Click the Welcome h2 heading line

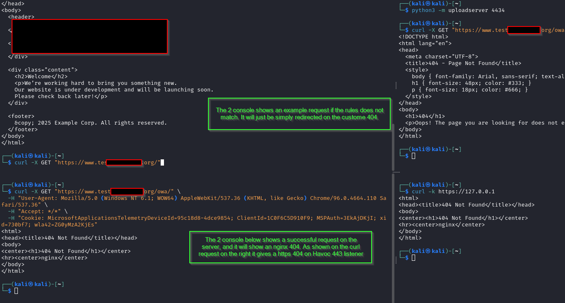[x=41, y=77]
